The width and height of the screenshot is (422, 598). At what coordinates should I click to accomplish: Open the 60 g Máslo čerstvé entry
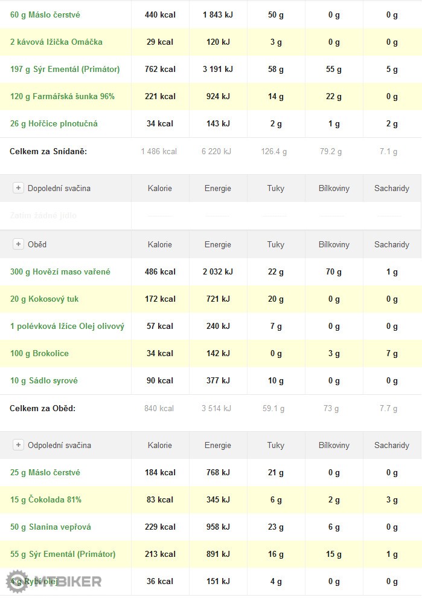tap(45, 15)
